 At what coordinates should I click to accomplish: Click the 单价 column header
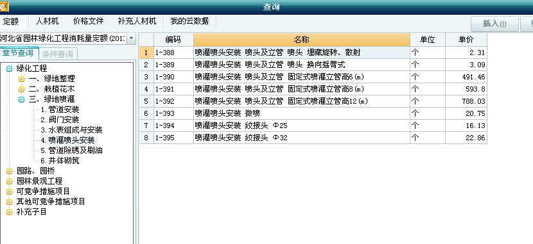[x=466, y=40]
